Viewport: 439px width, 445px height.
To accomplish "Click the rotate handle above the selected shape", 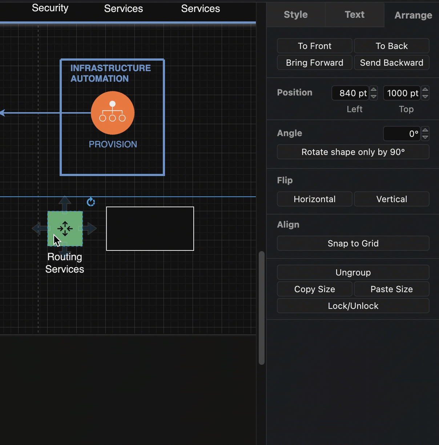I will click(x=90, y=202).
